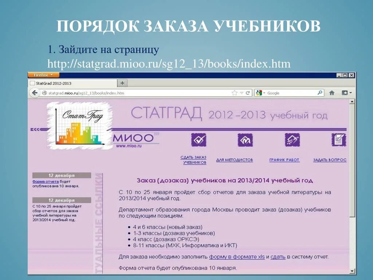Image resolution: width=373 pixels, height=280 pixels.
Task: Open "График работ" via the chart icon
Action: click(x=292, y=140)
